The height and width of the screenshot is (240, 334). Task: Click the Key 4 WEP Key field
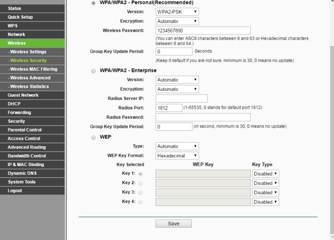[x=203, y=202]
